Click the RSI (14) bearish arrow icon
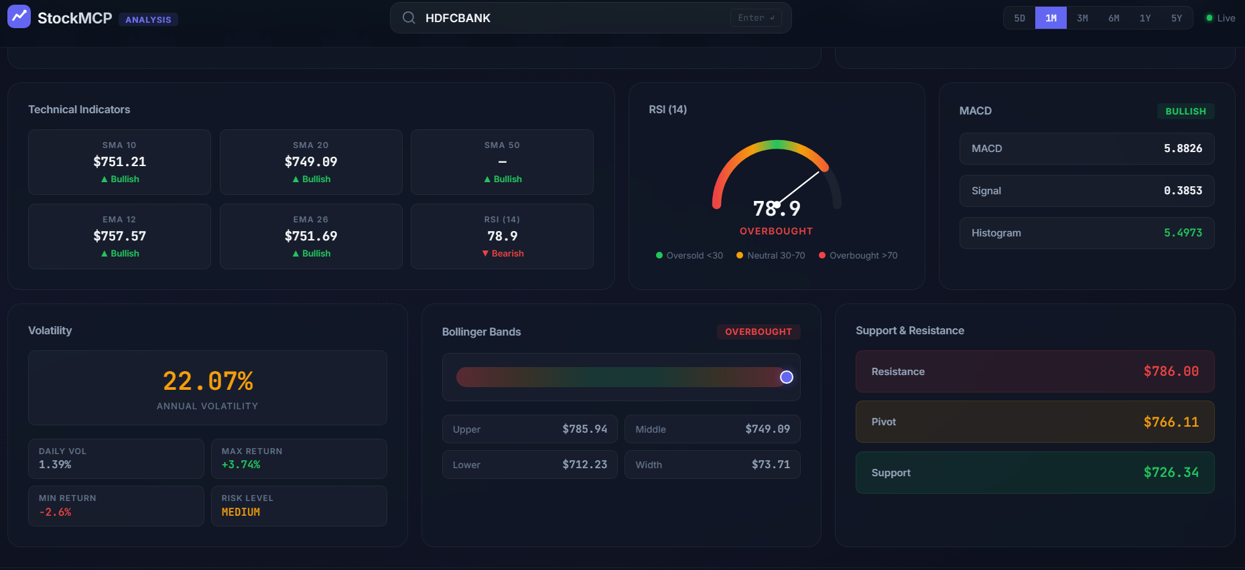Viewport: 1245px width, 570px height. coord(485,254)
